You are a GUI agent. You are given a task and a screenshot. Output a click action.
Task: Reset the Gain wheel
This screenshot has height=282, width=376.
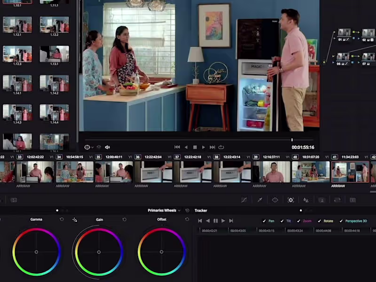click(x=124, y=219)
